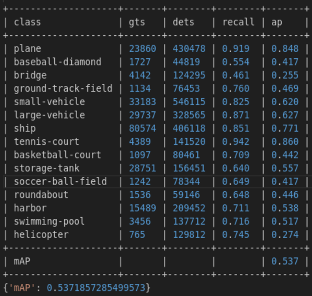The image size is (312, 296).
Task: Click the harbor dets value 209452
Action: coord(189,208)
